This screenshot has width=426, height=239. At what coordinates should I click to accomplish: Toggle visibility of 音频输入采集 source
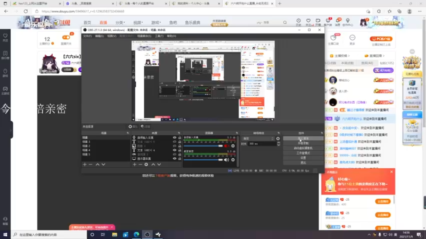tap(175, 138)
